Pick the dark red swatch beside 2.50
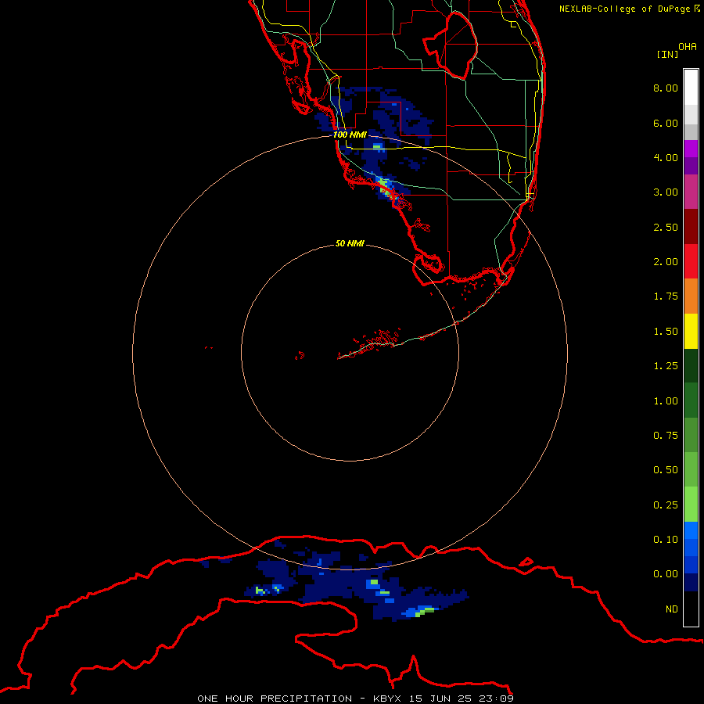 coord(691,227)
